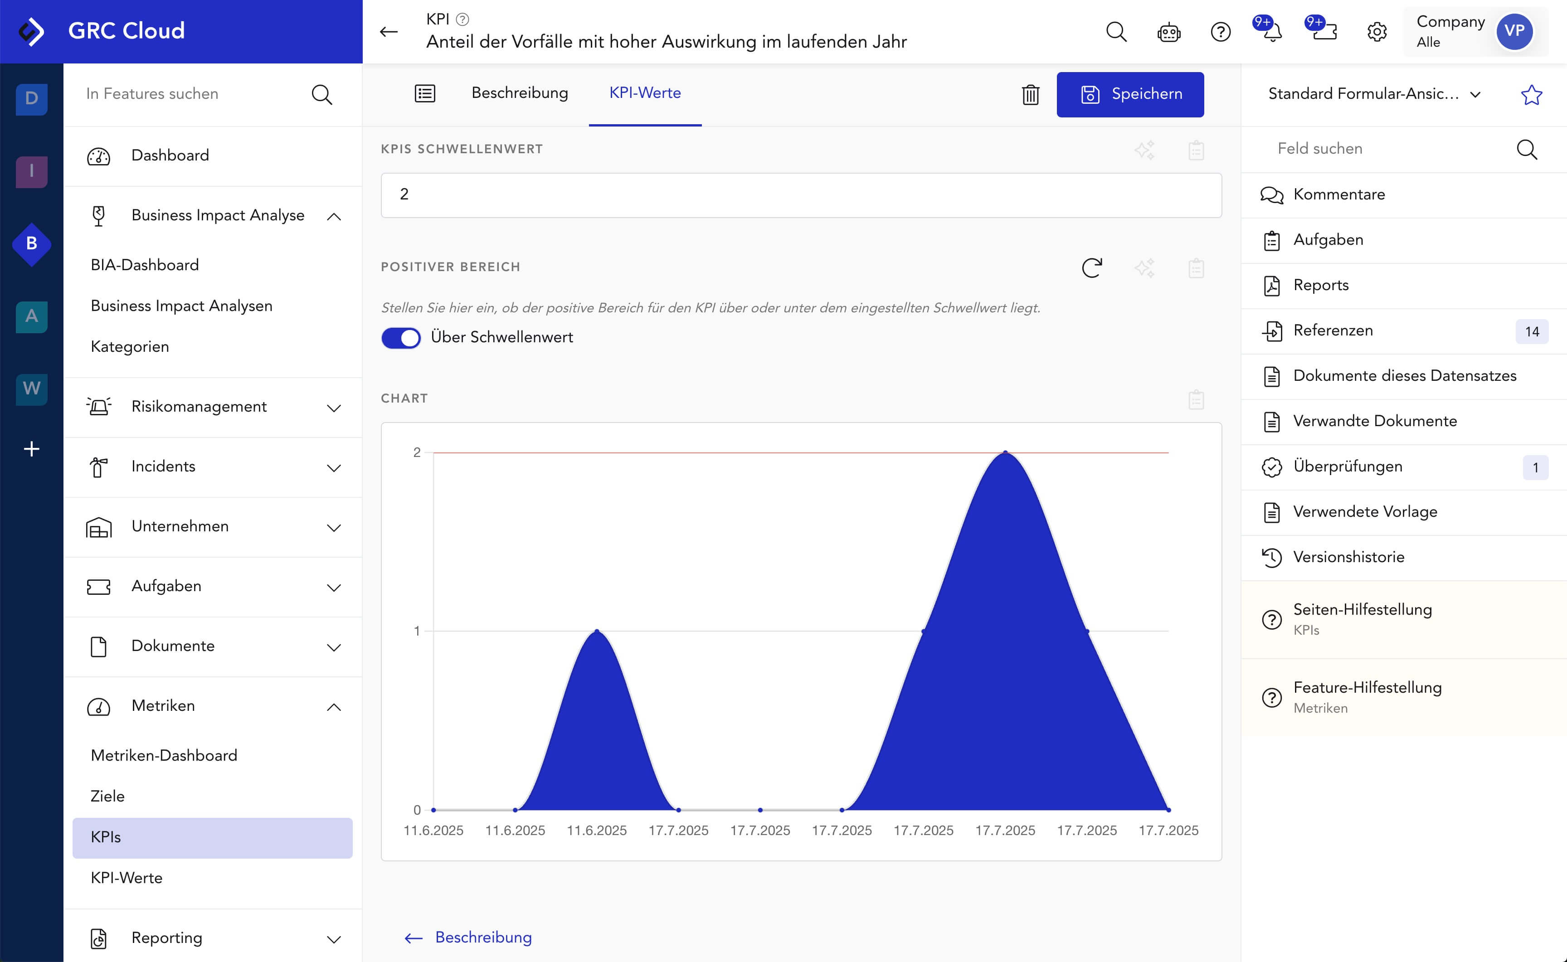1567x962 pixels.
Task: Click the settings gear icon
Action: point(1377,32)
